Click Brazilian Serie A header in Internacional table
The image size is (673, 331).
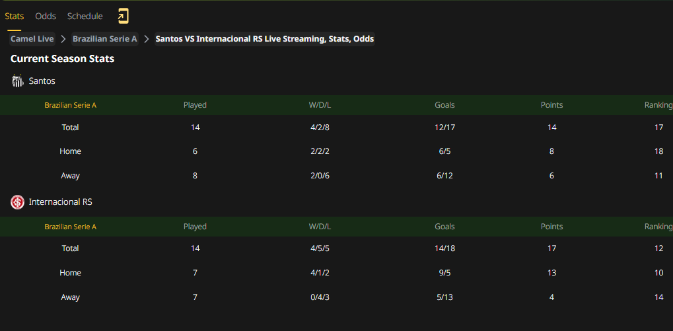(71, 227)
